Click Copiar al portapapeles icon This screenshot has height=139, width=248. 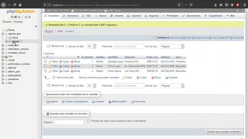[x=64, y=102]
